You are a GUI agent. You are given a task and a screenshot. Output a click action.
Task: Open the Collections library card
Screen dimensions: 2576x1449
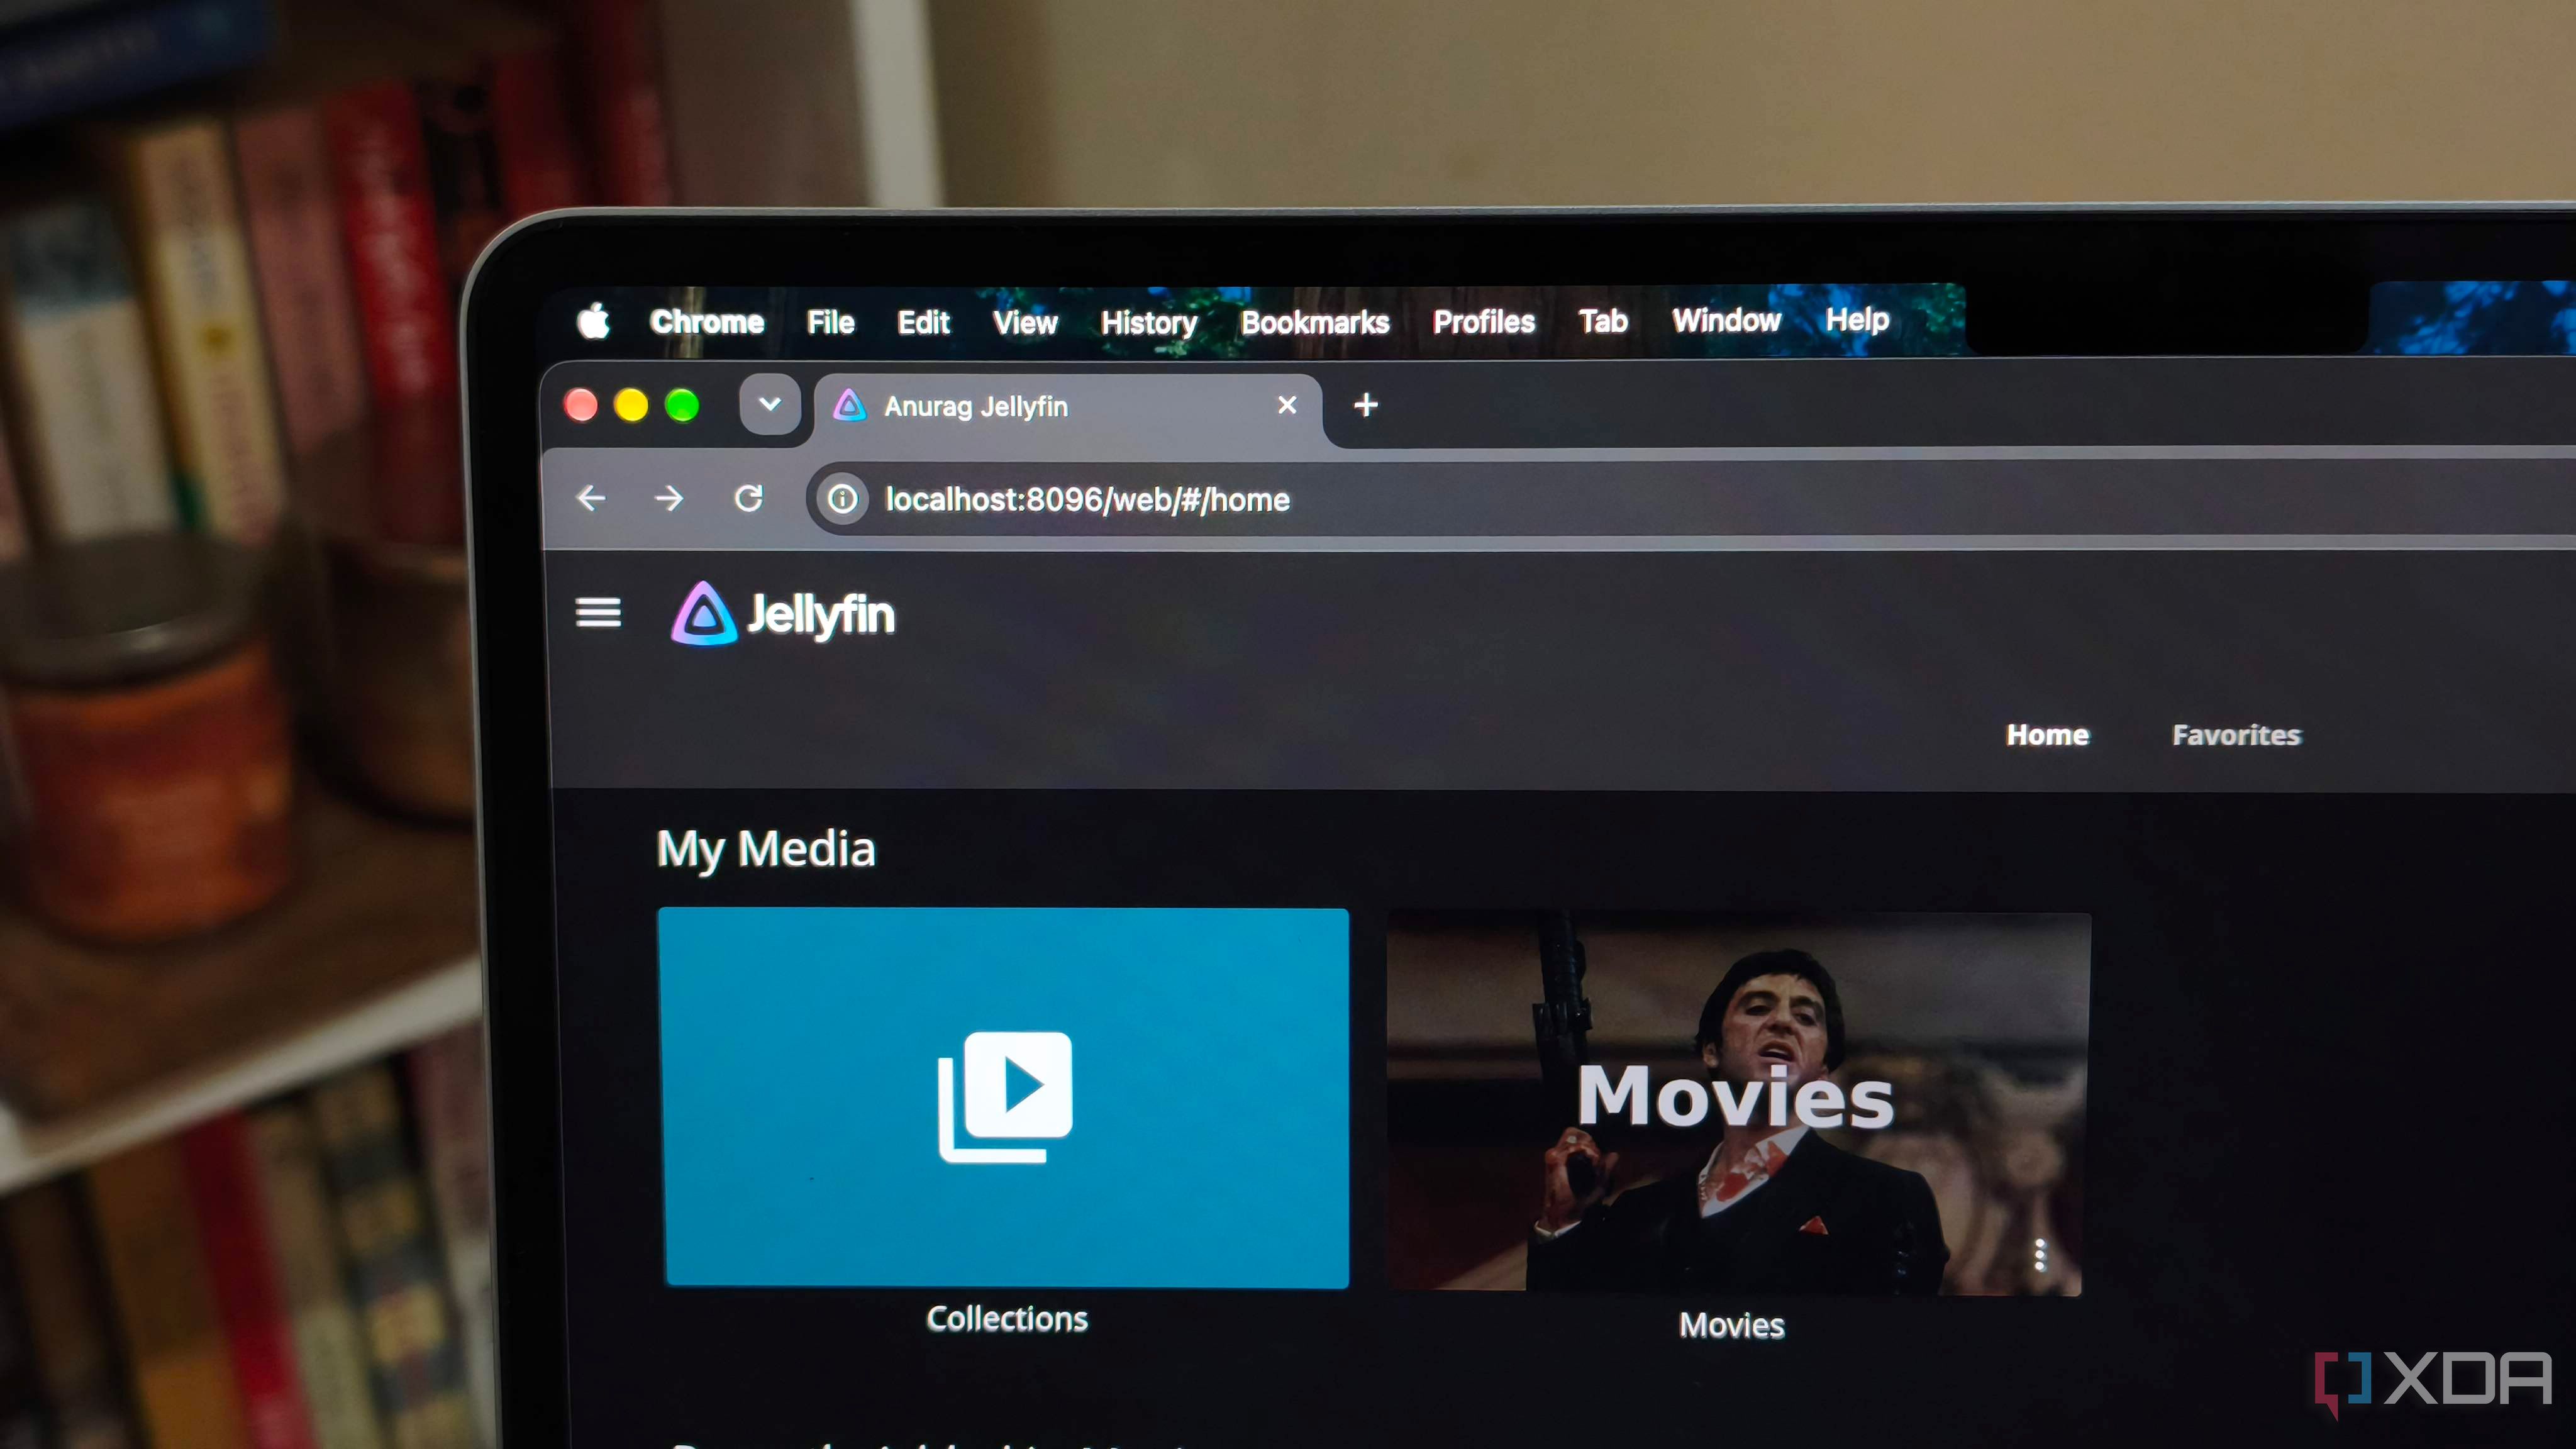tap(1004, 1098)
